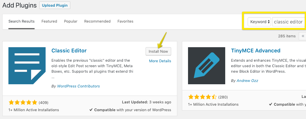Click the Classic Editor plugin icon
306x119 pixels.
[27, 66]
